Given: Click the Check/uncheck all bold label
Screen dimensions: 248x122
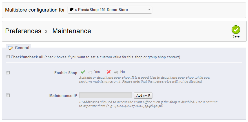Looking at the screenshot, I should 27,57.
